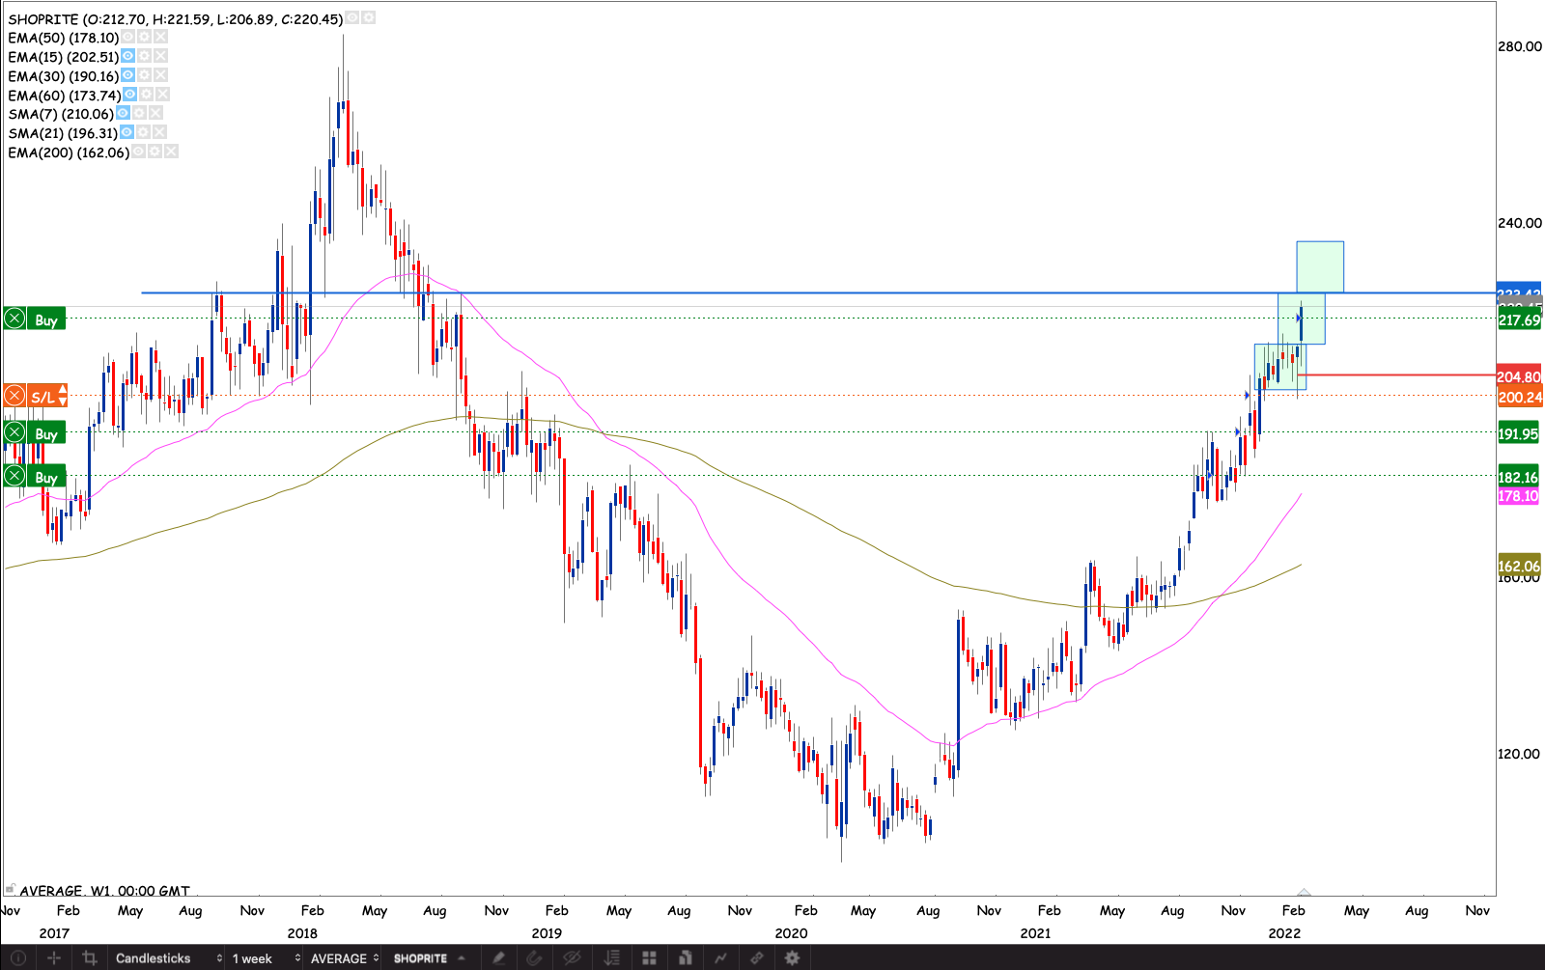
Task: Click the S/L stepper arrows on stop-loss label
Action: (63, 396)
